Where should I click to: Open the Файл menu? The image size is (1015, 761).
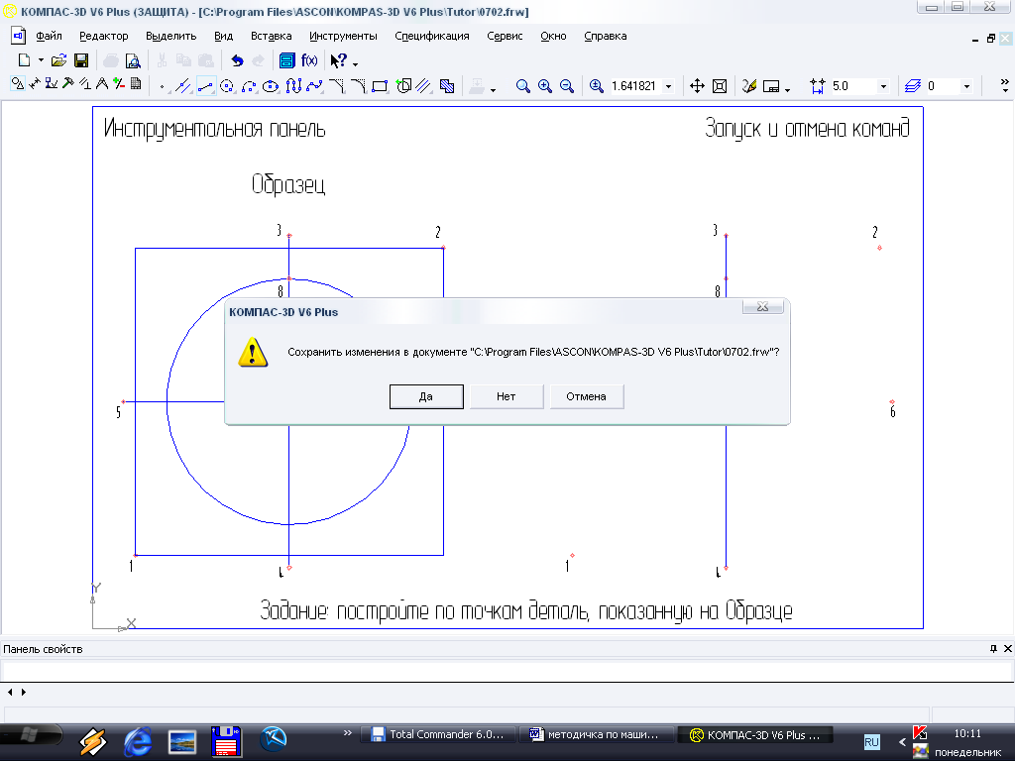[49, 37]
